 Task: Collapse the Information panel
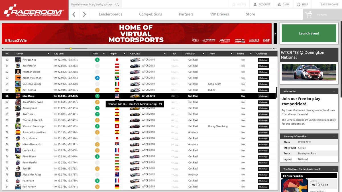(x=334, y=91)
